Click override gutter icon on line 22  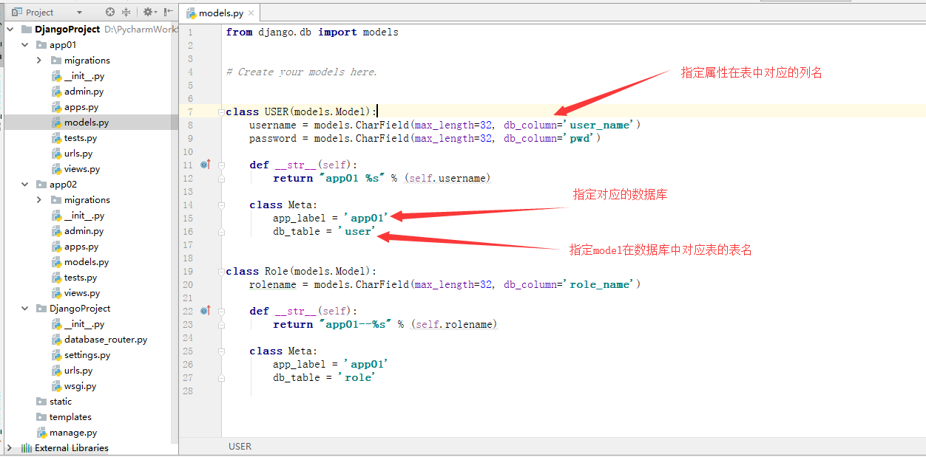(x=206, y=311)
